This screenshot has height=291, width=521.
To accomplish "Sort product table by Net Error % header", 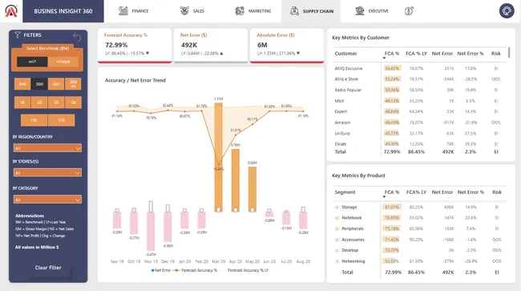I will (x=471, y=192).
